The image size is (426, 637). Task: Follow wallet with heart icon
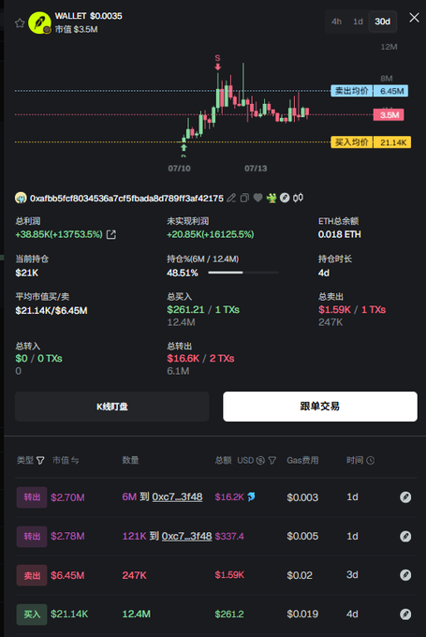pyautogui.click(x=257, y=198)
